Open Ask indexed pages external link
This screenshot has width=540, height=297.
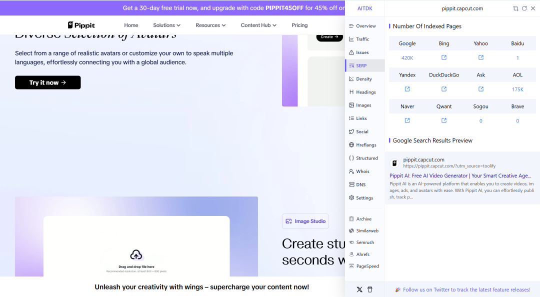pos(481,89)
